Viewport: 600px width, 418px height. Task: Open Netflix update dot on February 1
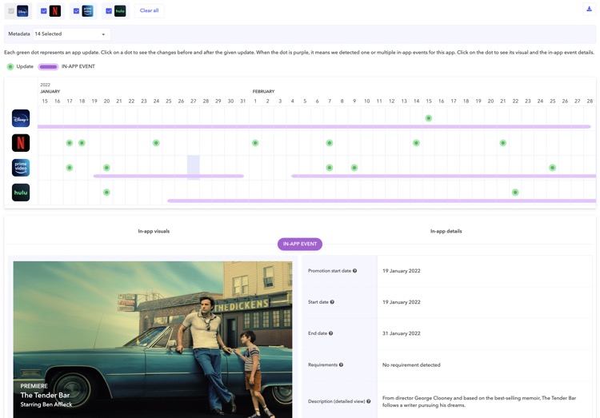(255, 143)
